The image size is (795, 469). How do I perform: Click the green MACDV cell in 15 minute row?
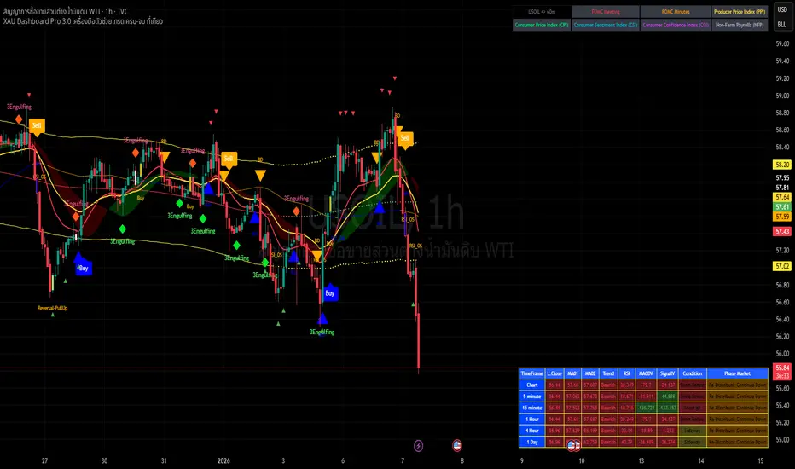(646, 408)
